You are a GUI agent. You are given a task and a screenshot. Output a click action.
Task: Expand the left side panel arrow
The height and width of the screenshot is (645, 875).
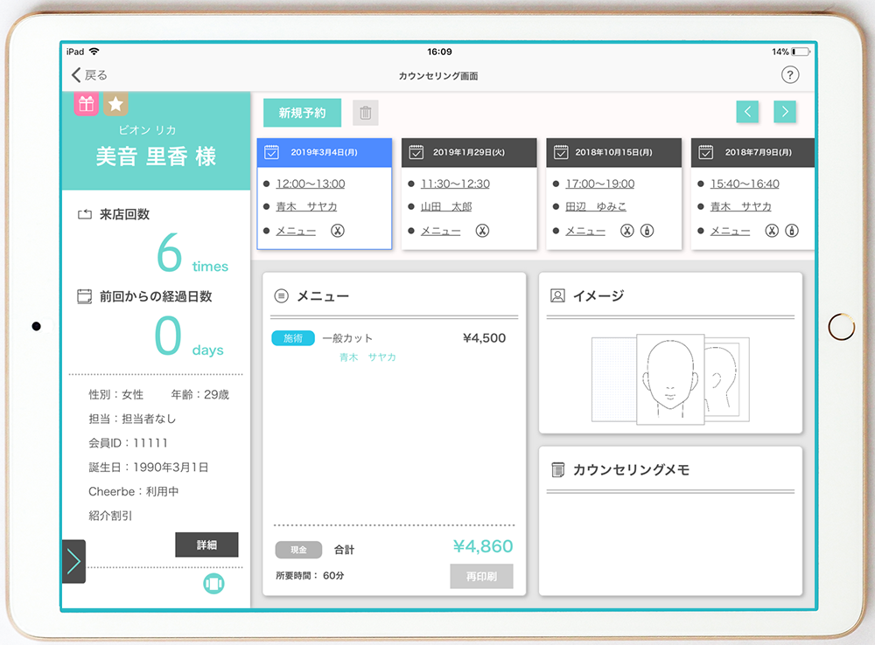pyautogui.click(x=73, y=561)
